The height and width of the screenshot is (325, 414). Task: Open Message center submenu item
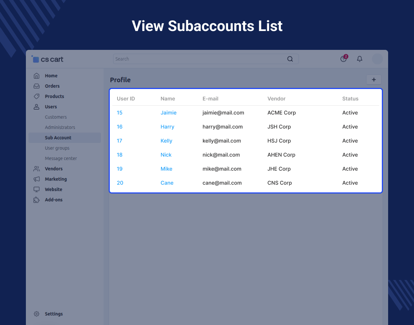point(61,158)
